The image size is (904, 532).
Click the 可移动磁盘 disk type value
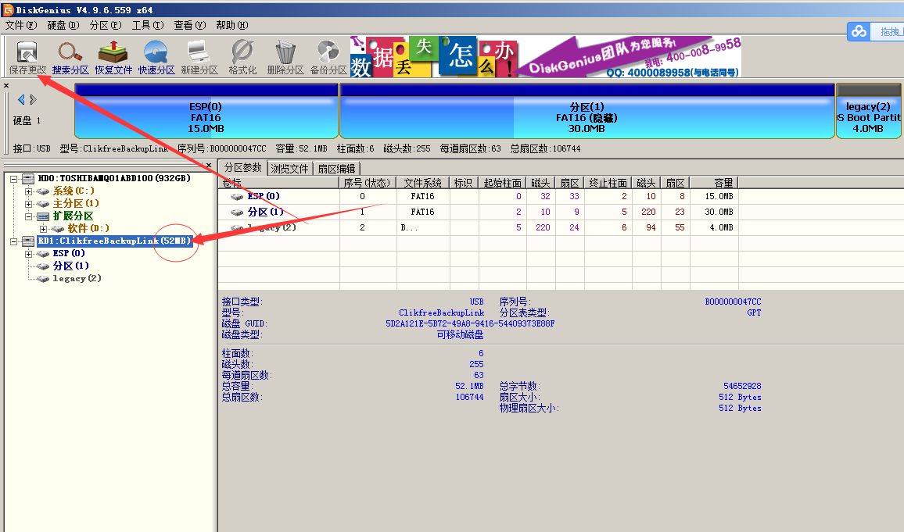(460, 334)
